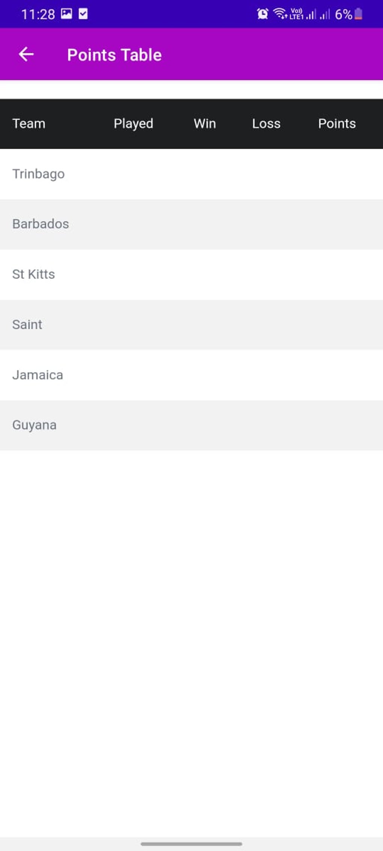
Task: Tap the Points column header
Action: [x=337, y=124]
